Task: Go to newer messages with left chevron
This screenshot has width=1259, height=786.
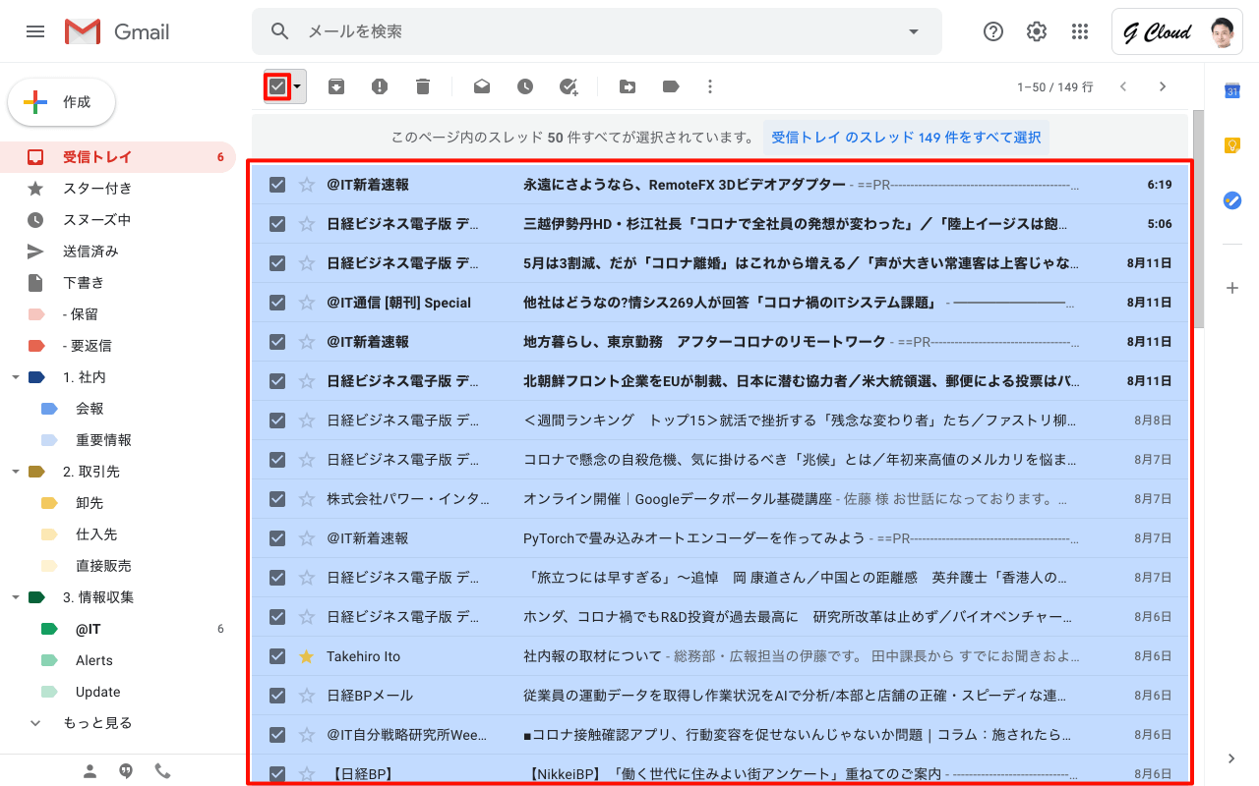Action: pyautogui.click(x=1123, y=86)
